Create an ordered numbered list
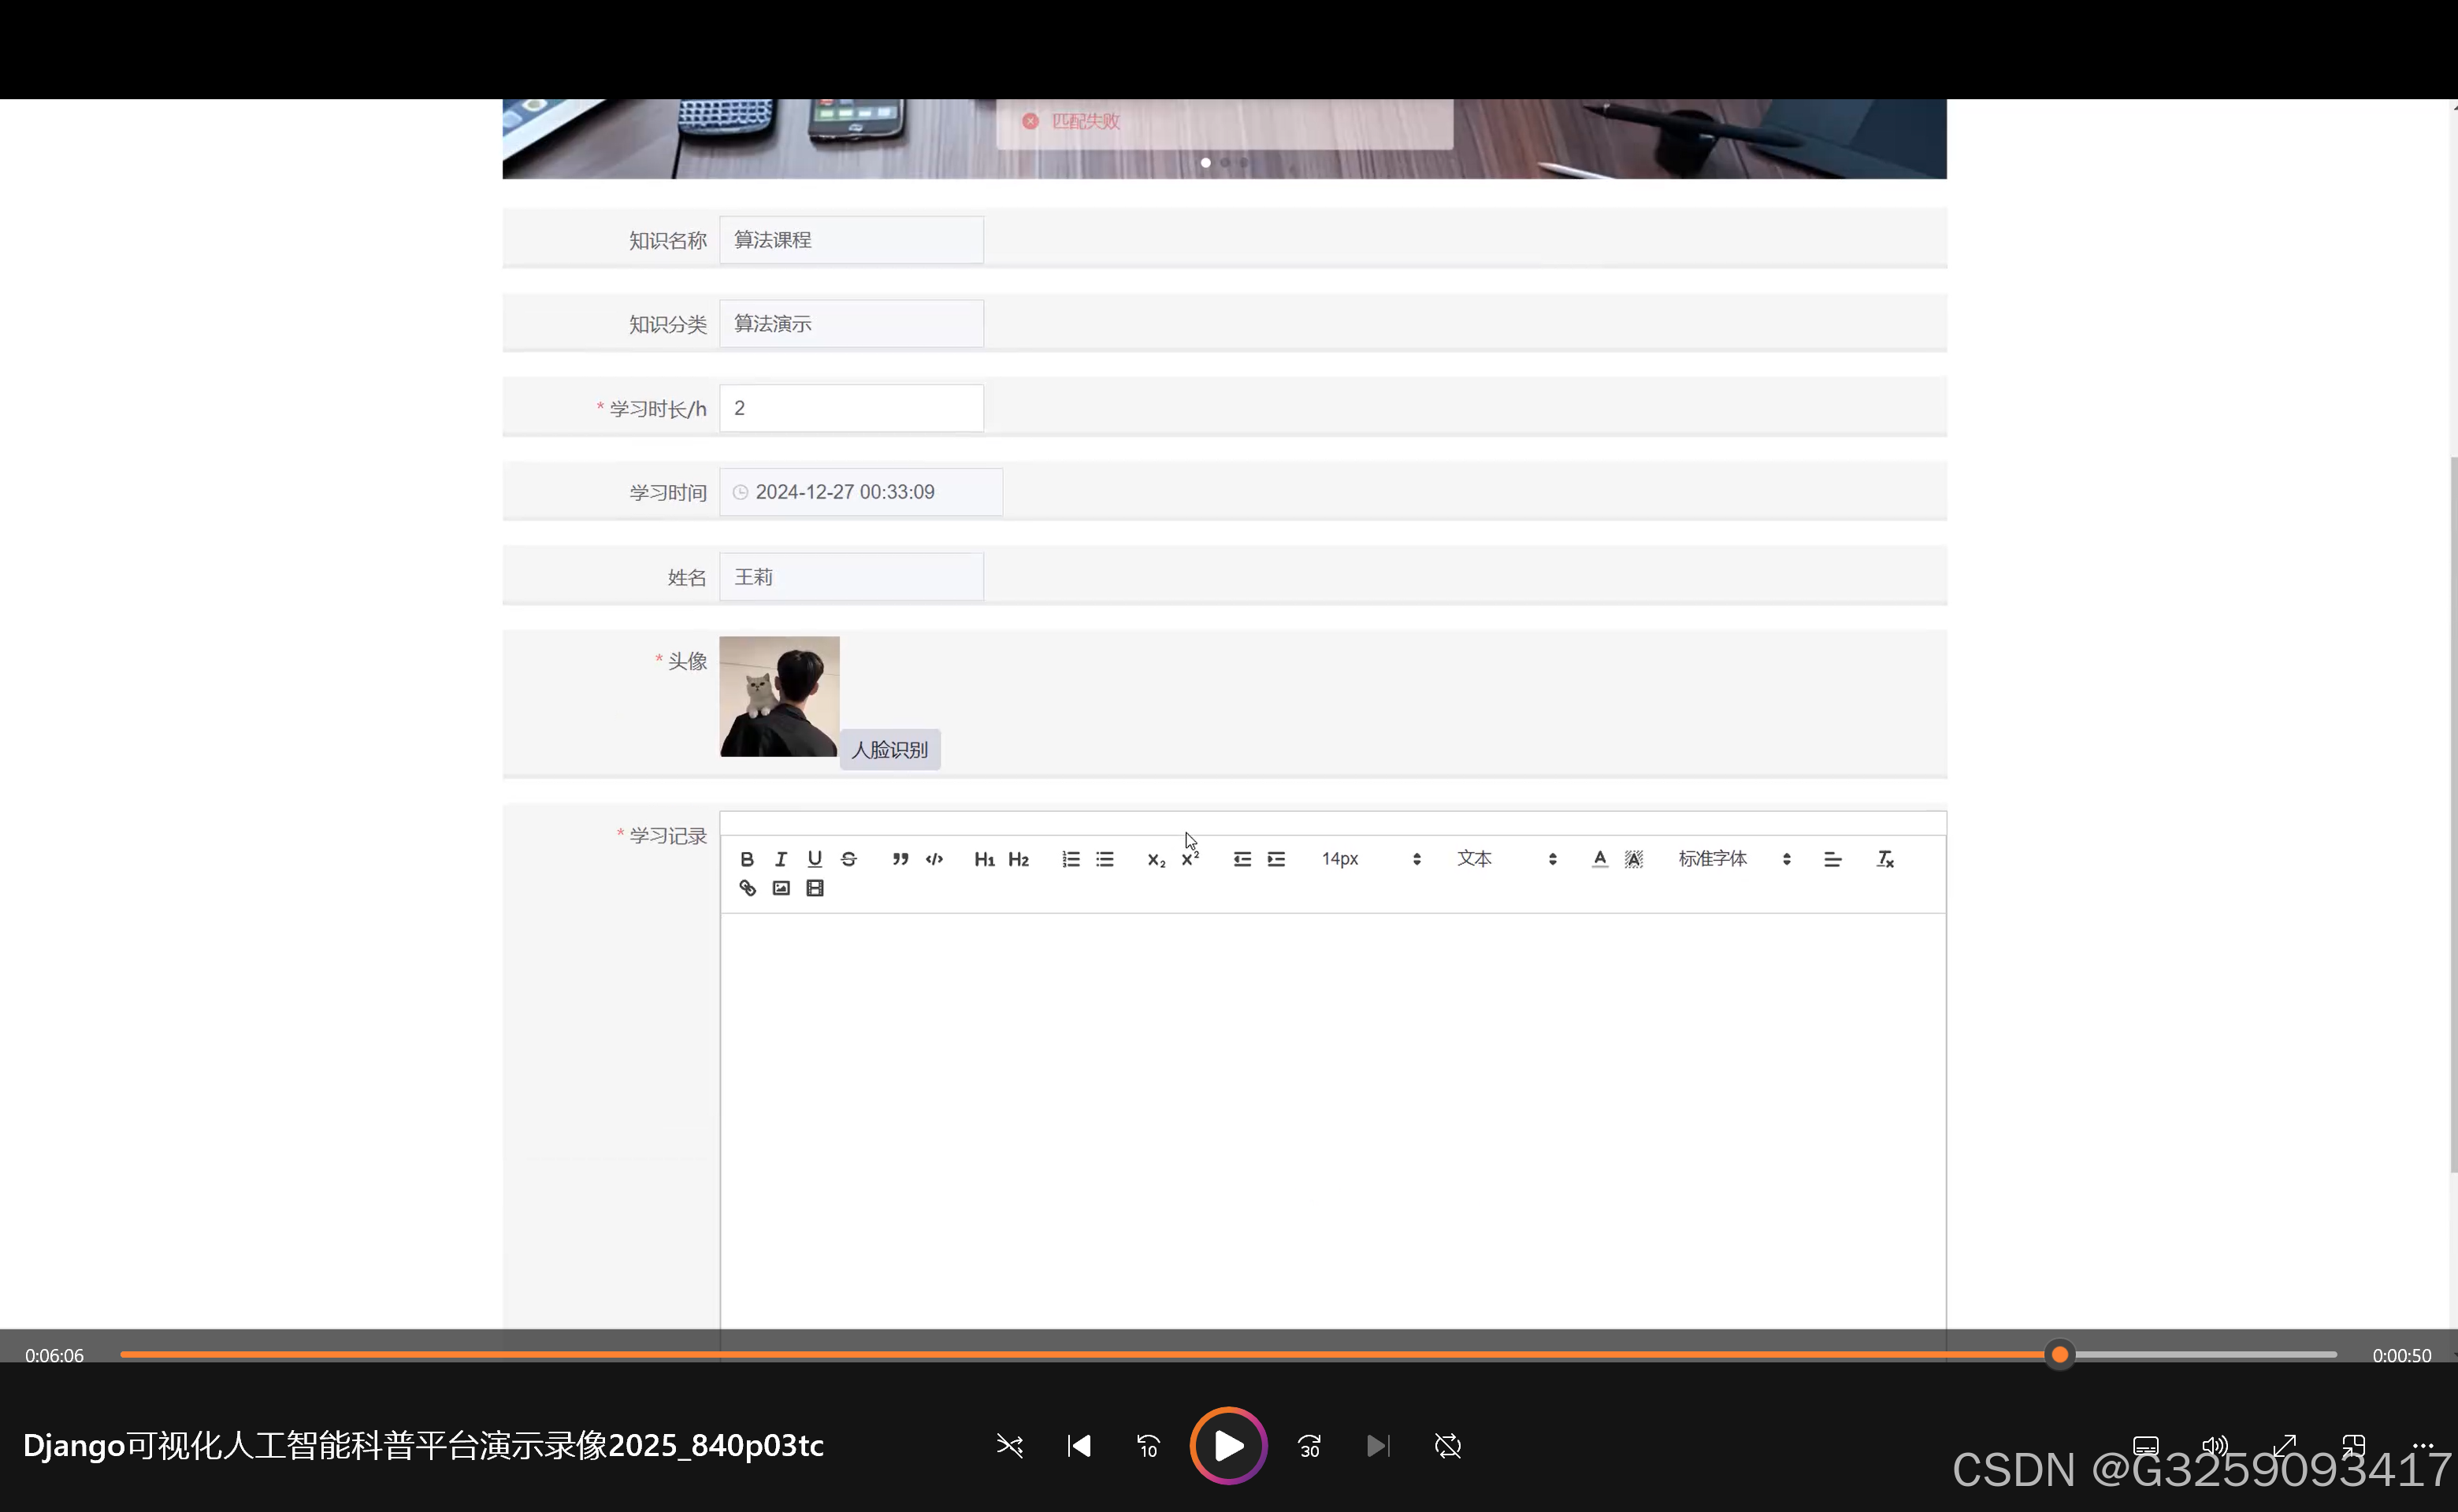Screen dimensions: 2458x1512 pyautogui.click(x=1071, y=859)
